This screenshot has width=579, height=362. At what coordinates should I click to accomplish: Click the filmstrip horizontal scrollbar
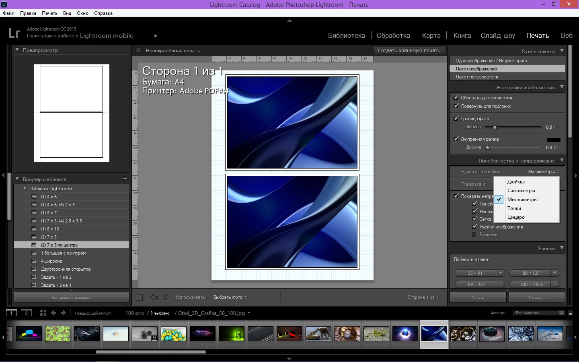point(151,352)
